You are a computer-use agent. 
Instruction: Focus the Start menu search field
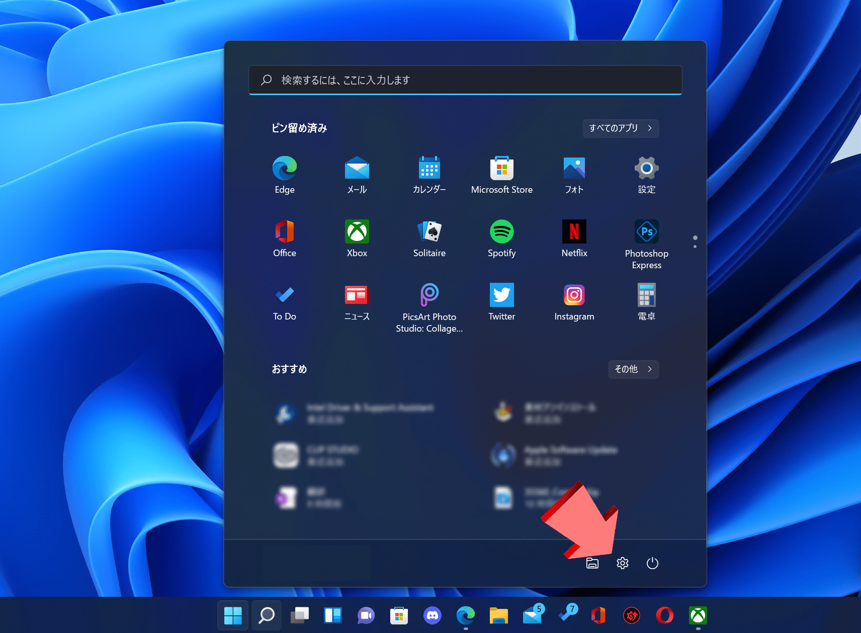tap(465, 80)
